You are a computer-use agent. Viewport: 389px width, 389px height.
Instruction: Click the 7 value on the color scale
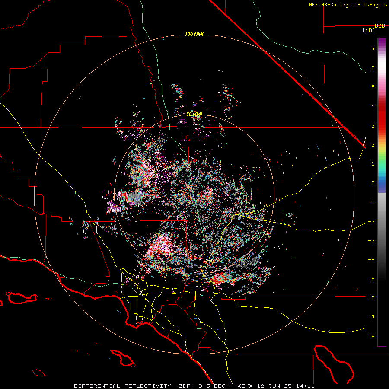pos(373,48)
